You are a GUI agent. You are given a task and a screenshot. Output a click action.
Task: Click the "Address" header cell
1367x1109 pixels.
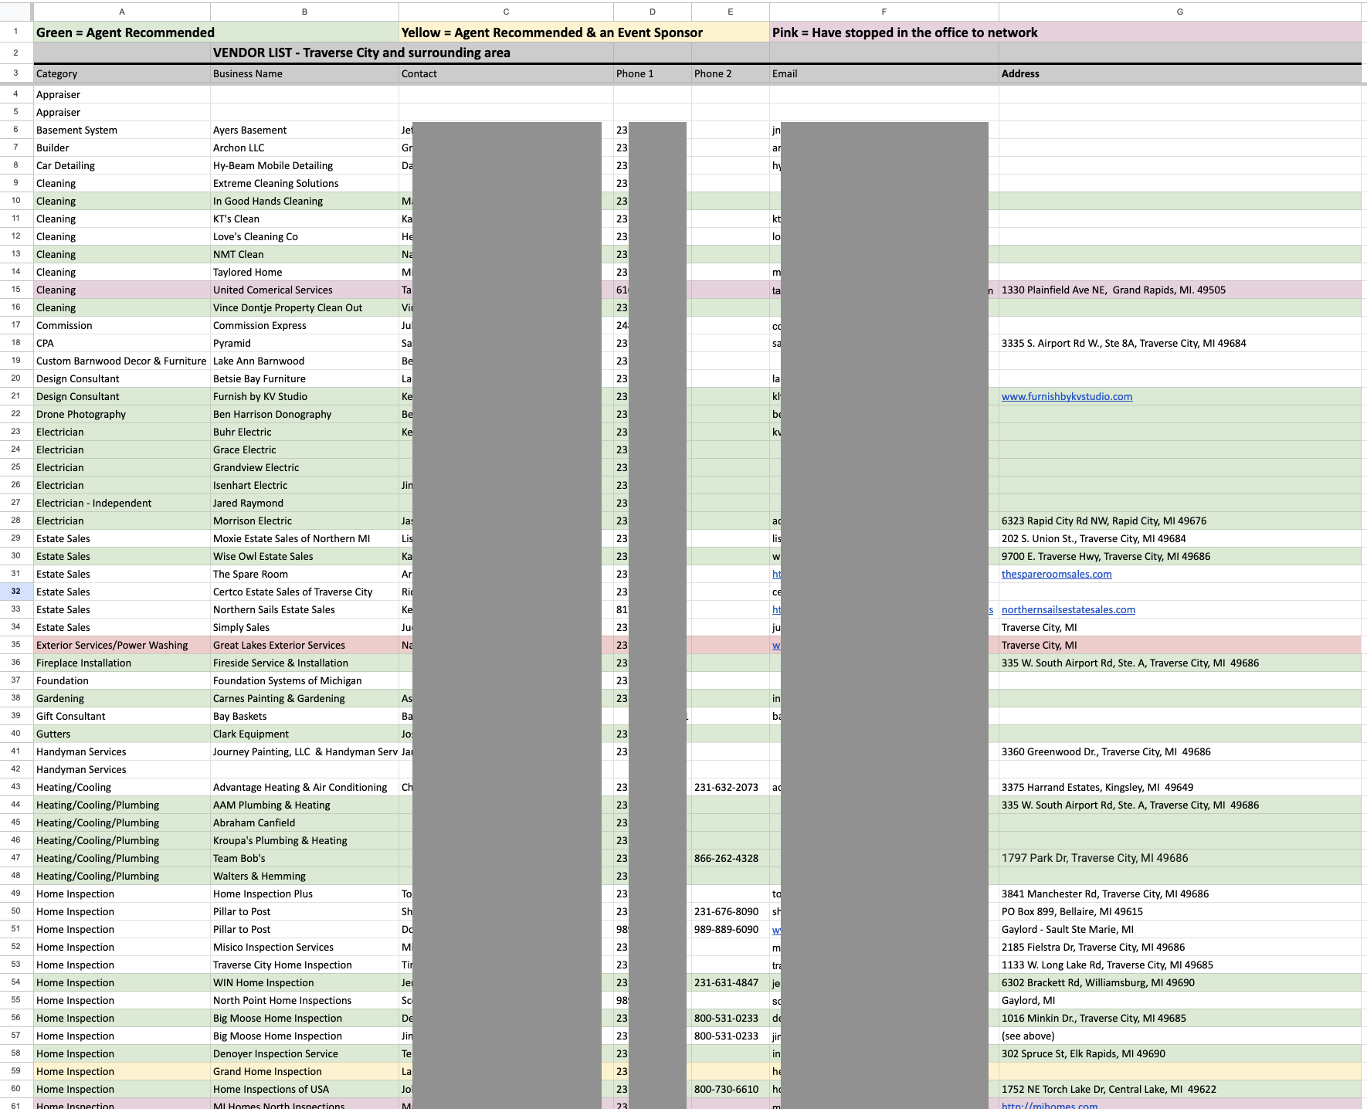(1179, 73)
